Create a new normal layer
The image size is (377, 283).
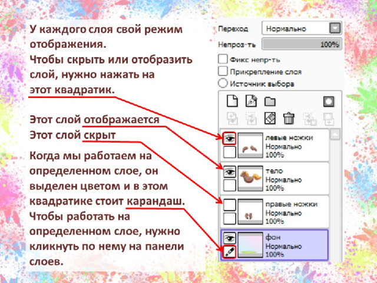pos(232,101)
